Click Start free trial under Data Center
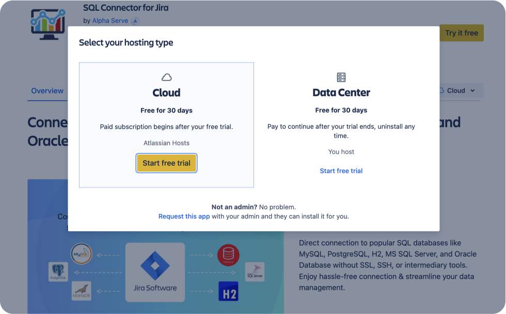The height and width of the screenshot is (314, 506). point(341,170)
